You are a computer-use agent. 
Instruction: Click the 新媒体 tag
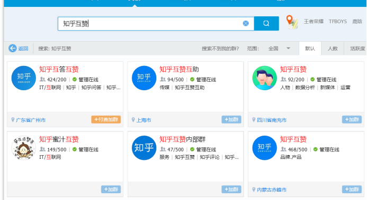click(327, 88)
